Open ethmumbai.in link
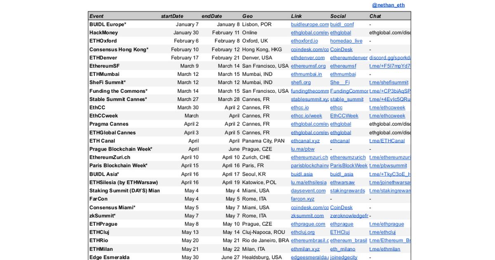 tap(306, 74)
